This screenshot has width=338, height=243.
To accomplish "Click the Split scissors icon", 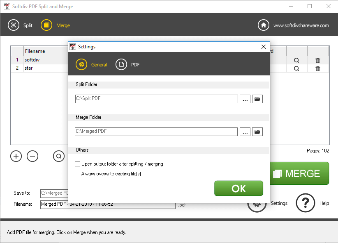I will 14,25.
